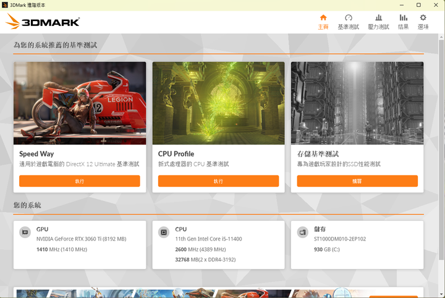This screenshot has width=445, height=298.
Task: Click the 3DMark logo in header
Action: click(x=43, y=21)
